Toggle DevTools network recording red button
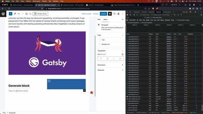203x114 pixels. point(128,15)
